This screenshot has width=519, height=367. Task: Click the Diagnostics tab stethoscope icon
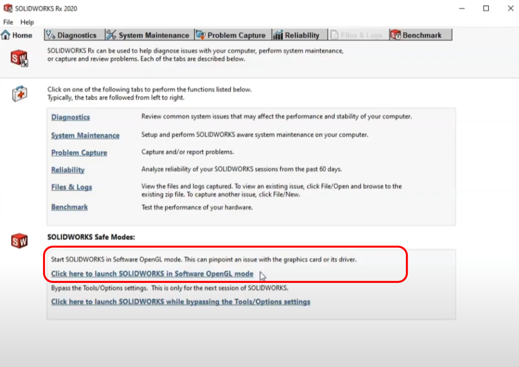click(50, 35)
